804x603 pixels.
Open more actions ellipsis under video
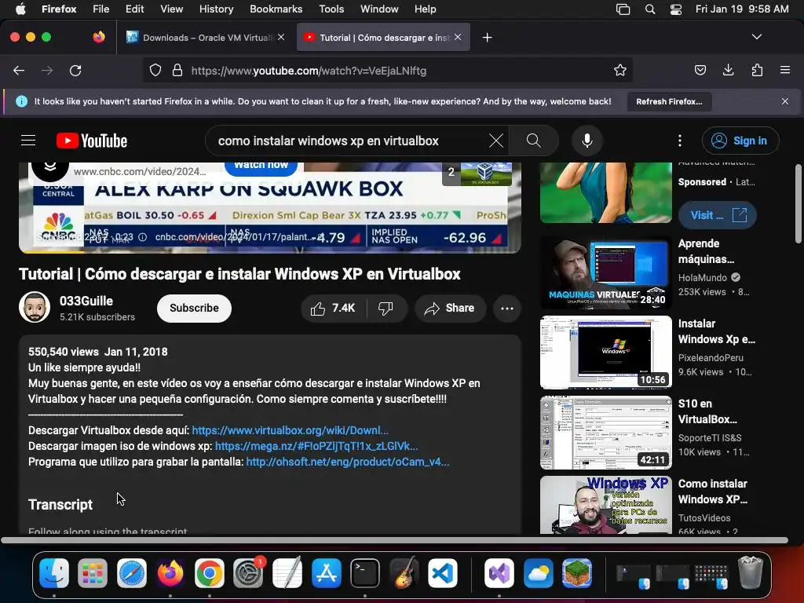click(507, 308)
